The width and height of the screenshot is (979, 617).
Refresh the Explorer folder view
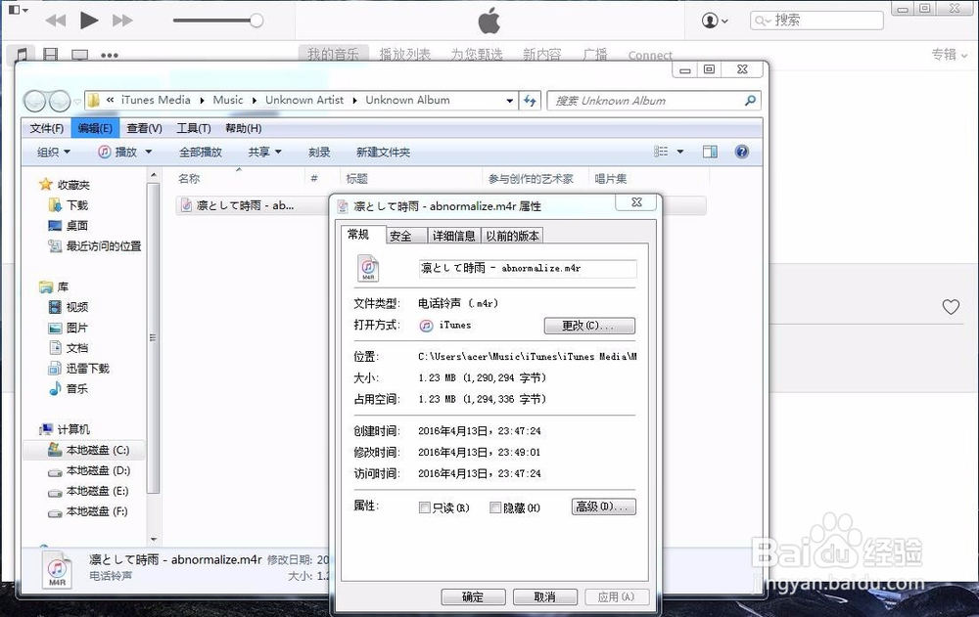pos(530,101)
